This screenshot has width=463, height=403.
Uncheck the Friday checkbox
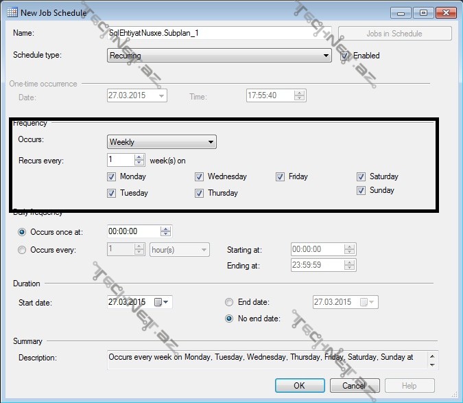pyautogui.click(x=280, y=176)
